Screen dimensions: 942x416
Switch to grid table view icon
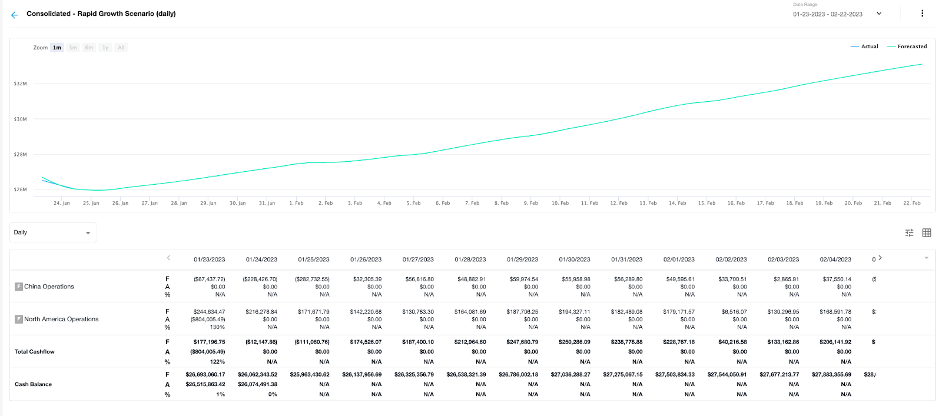[x=927, y=233]
